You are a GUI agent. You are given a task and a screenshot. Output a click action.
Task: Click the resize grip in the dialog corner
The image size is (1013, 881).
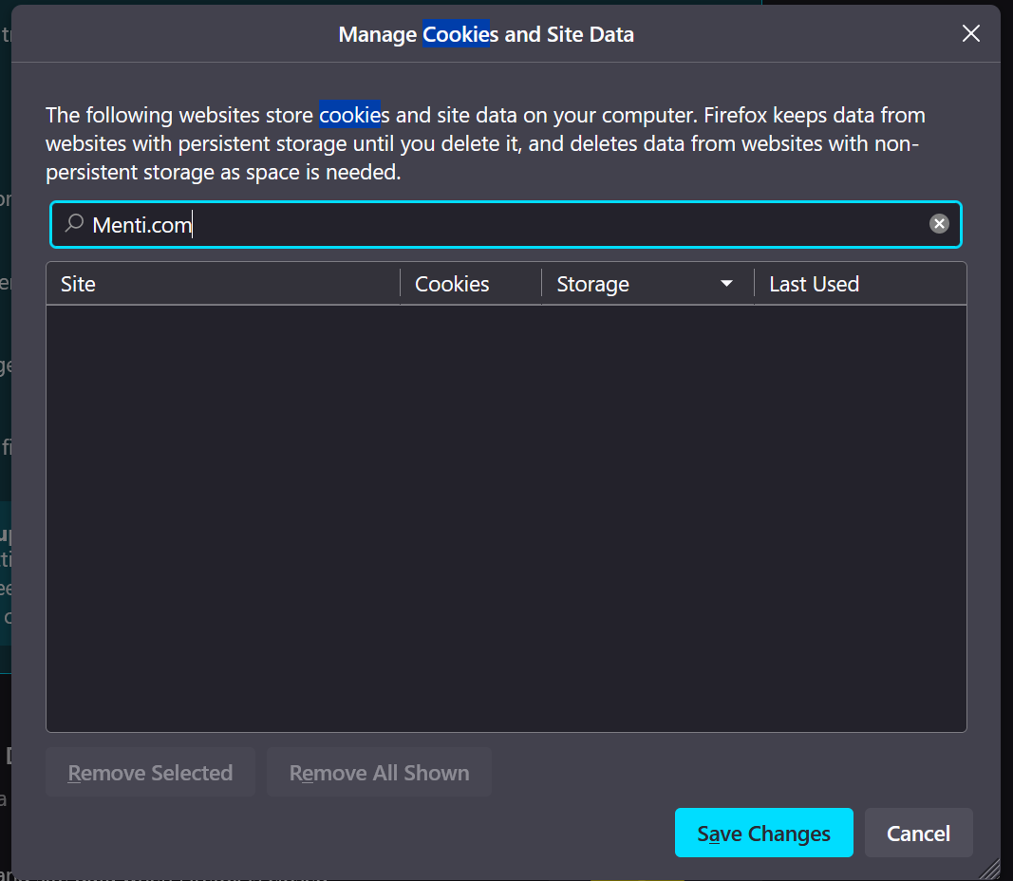point(989,868)
